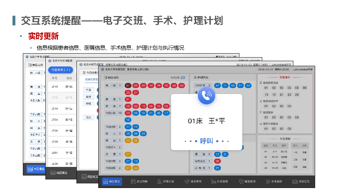Select bed 35 in the 转入 row
Image resolution: width=343 pixels, height=193 pixels.
point(143,133)
